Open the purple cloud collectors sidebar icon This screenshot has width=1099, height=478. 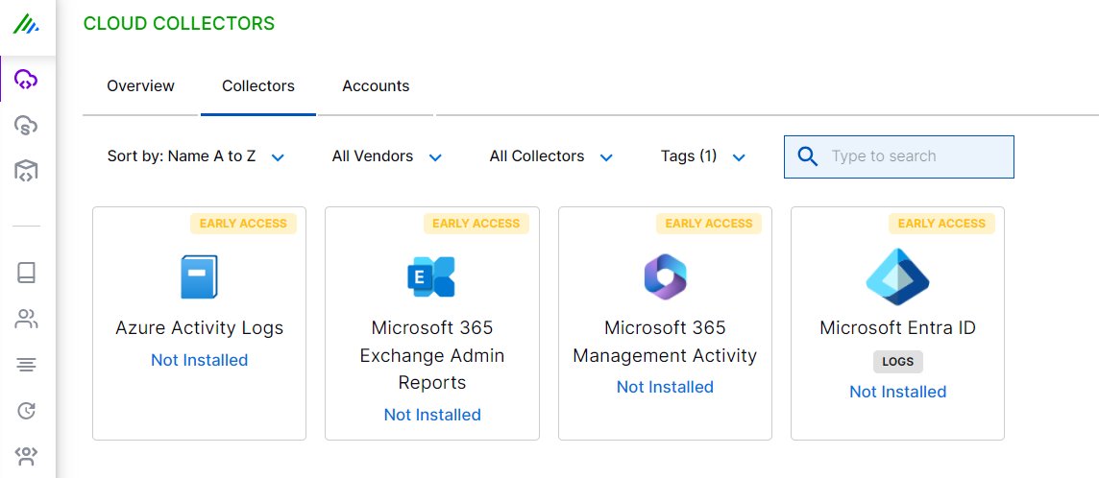coord(26,80)
